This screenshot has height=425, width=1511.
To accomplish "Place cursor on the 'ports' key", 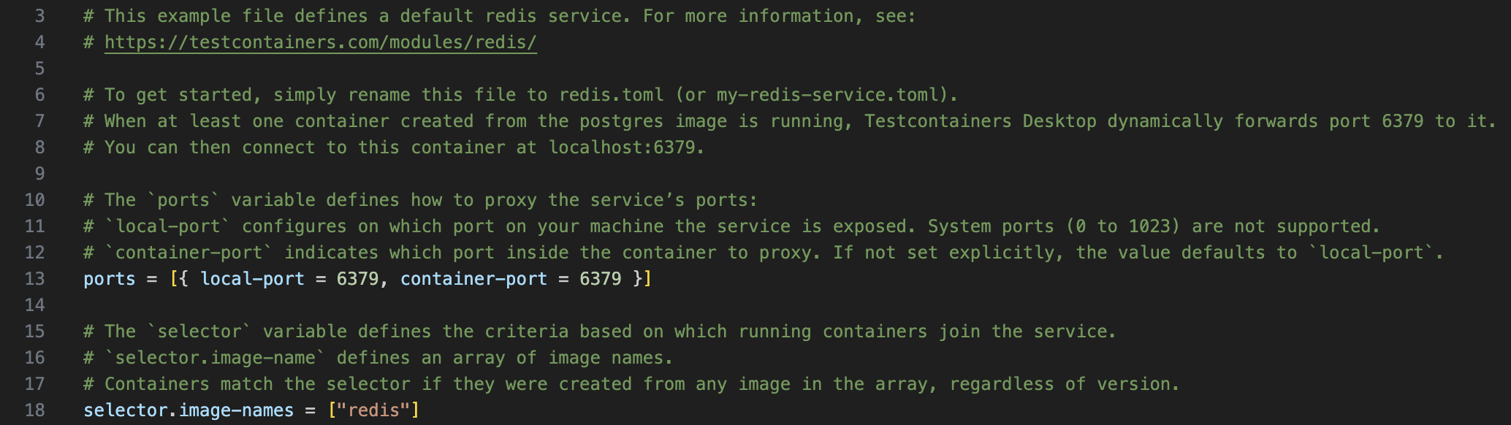I will (110, 279).
